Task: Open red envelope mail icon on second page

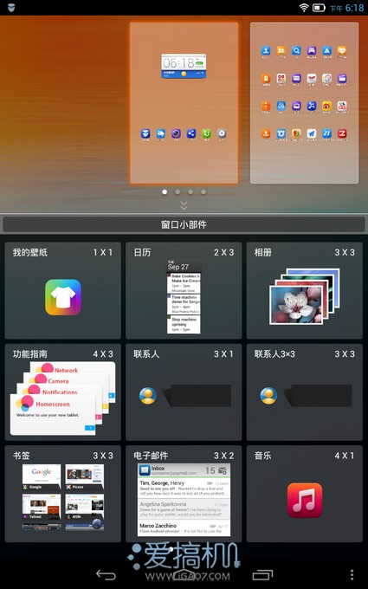Action: tap(312, 78)
